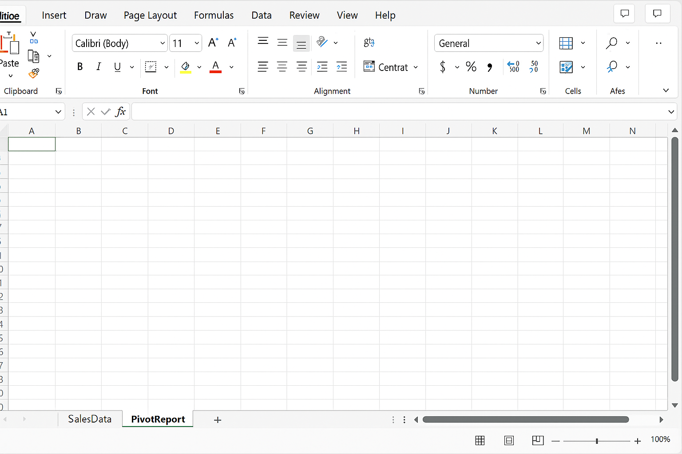Switch to Page Layout view in status bar

[x=509, y=440]
